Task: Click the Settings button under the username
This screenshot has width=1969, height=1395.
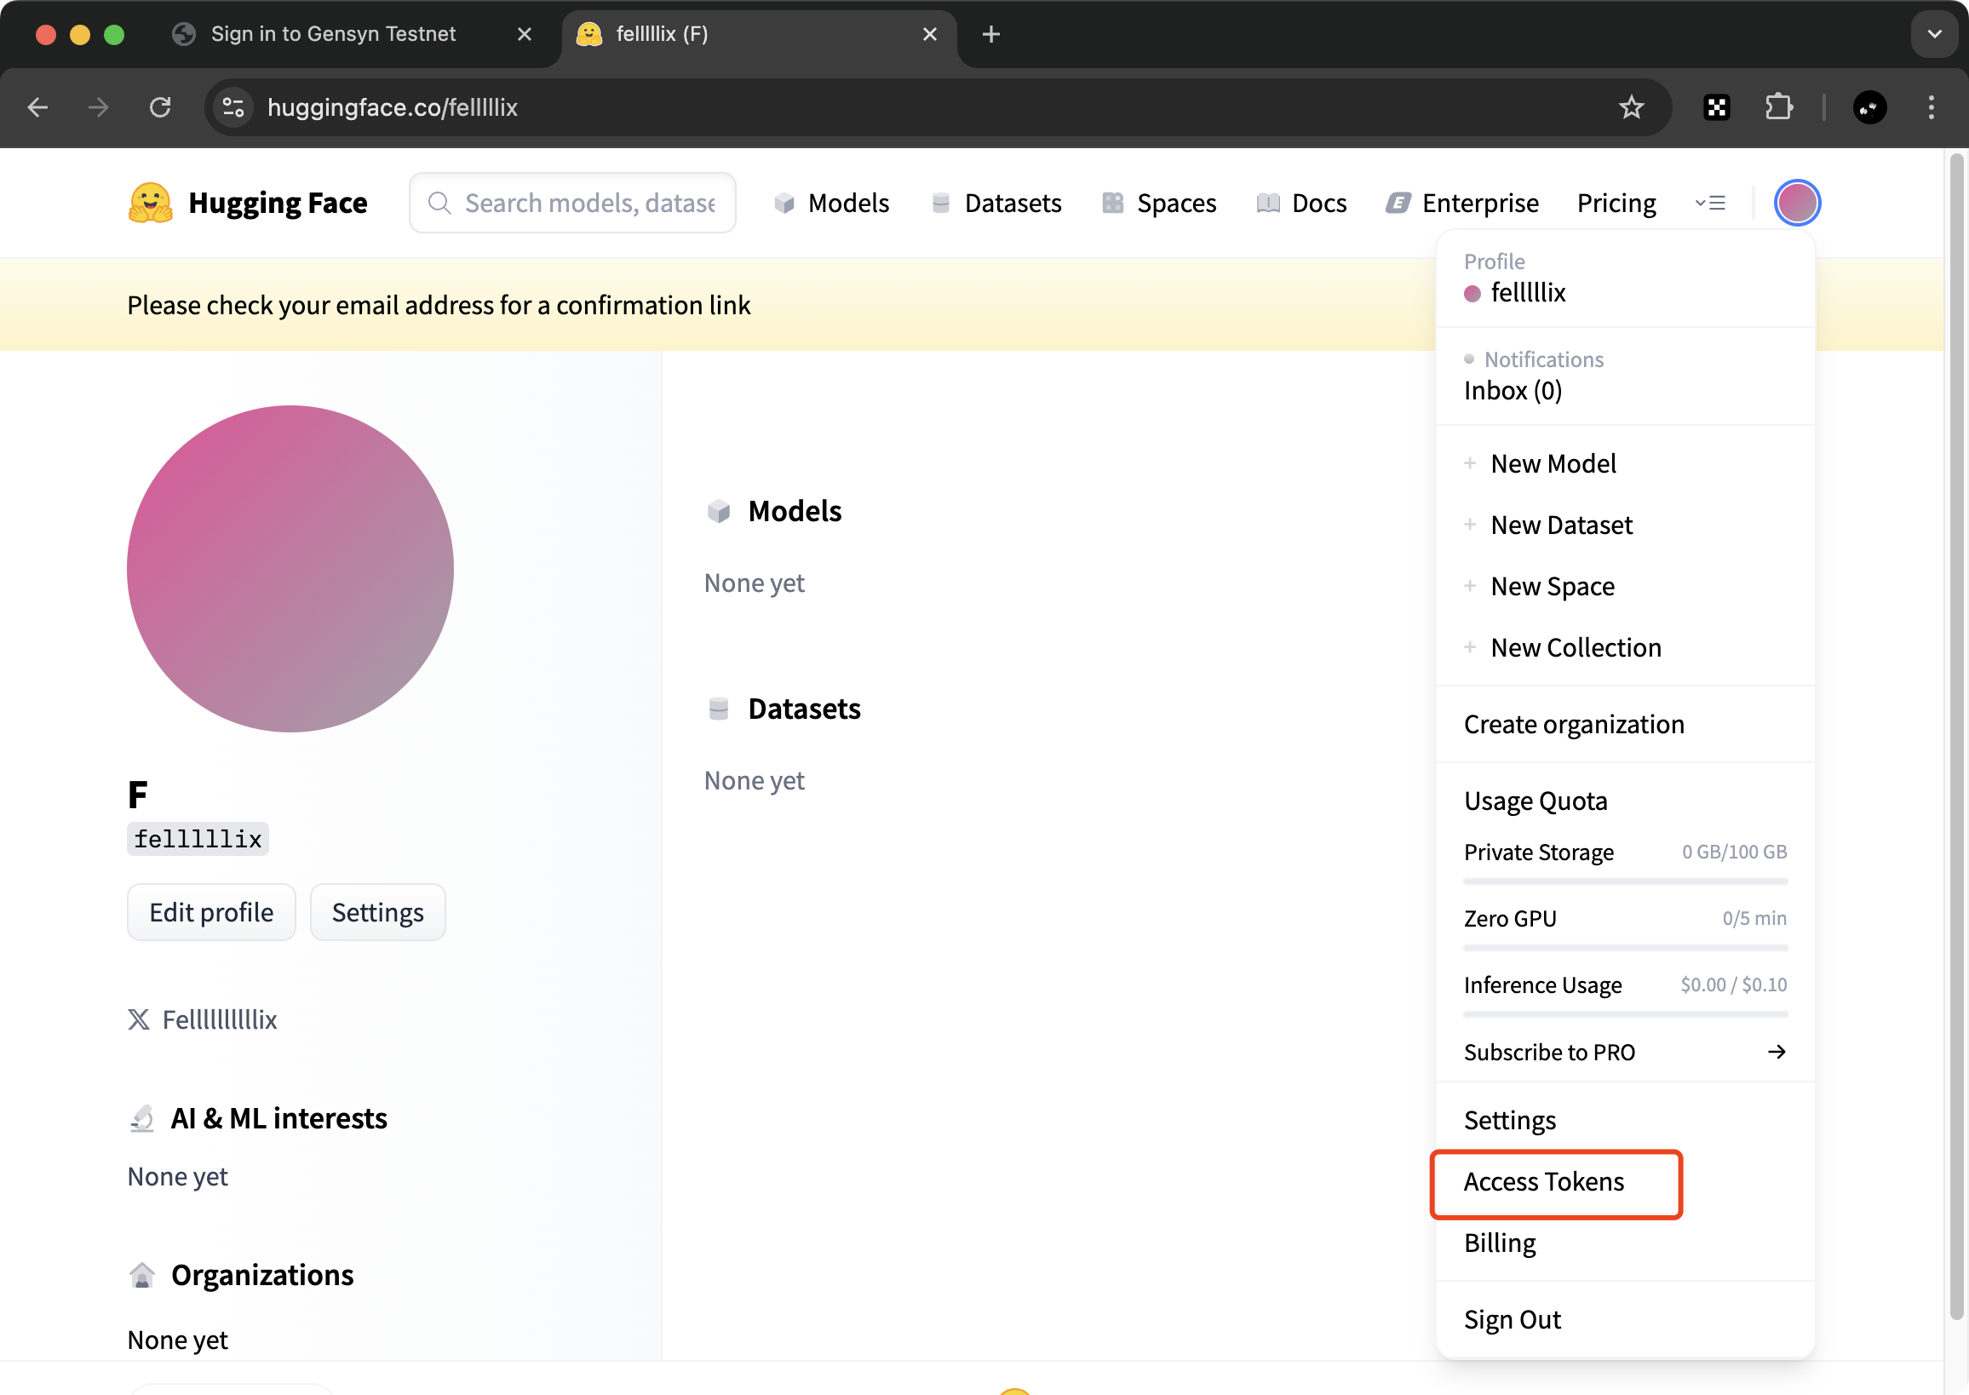Action: click(378, 912)
